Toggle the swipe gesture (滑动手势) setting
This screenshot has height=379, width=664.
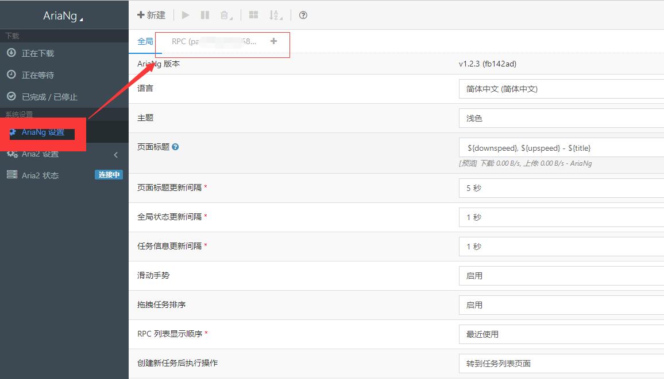(x=561, y=276)
